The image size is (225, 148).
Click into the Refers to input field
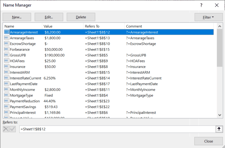[x=117, y=129]
